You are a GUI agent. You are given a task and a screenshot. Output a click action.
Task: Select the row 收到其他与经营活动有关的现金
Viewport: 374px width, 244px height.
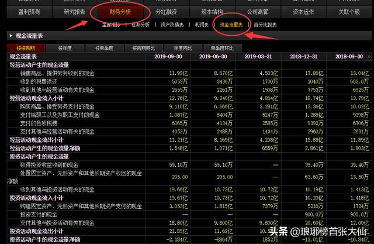[x=189, y=90]
